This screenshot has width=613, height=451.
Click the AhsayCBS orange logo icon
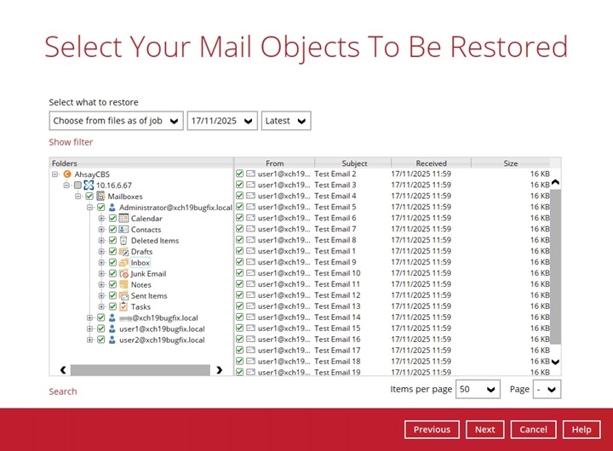(x=67, y=174)
